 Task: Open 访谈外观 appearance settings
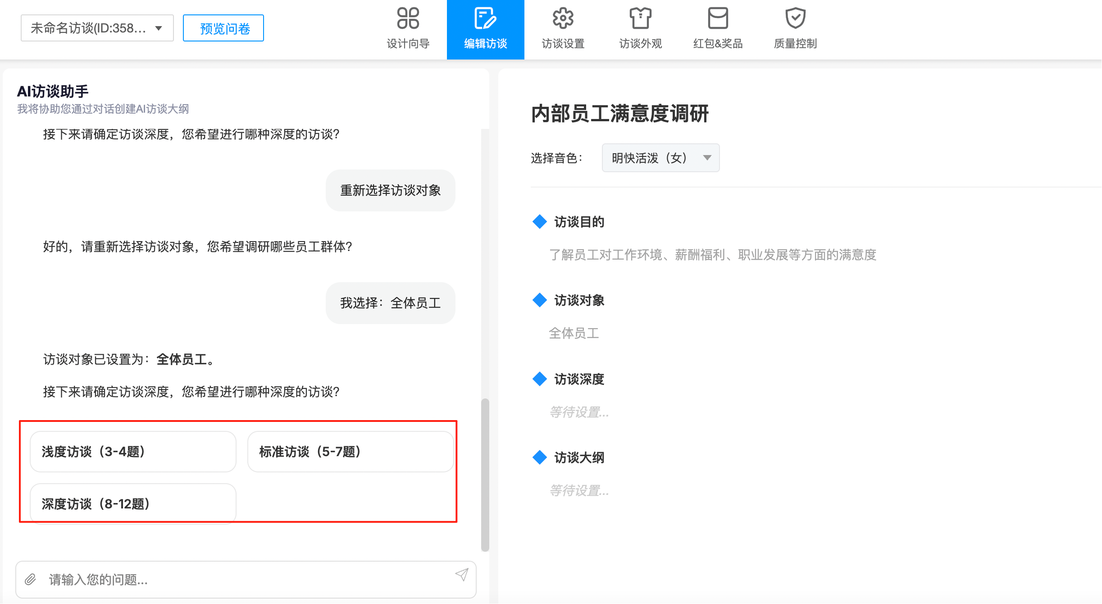click(640, 27)
